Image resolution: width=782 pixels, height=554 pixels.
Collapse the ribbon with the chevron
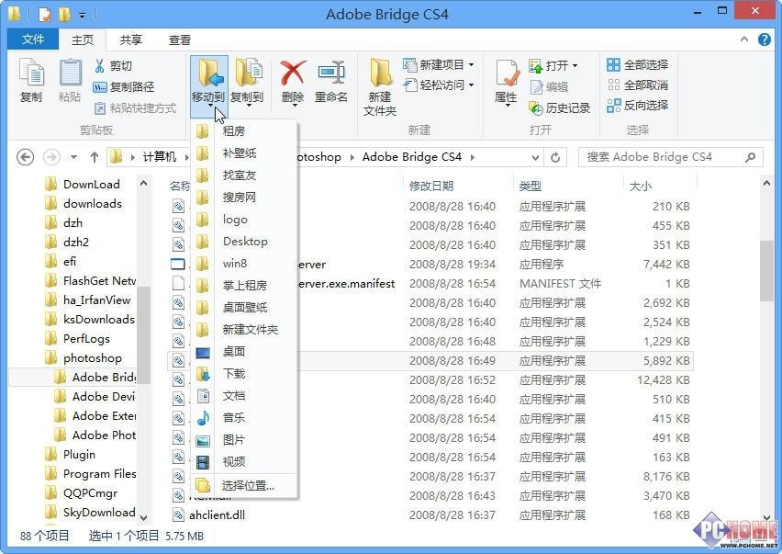coord(744,39)
